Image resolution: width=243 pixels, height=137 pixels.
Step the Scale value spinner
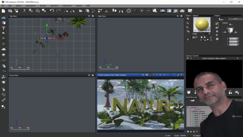[209, 34]
